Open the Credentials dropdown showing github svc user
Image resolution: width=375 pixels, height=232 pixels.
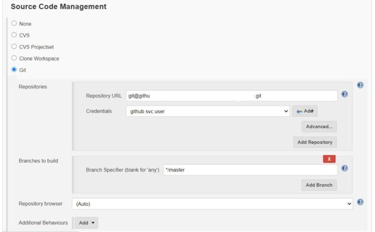click(x=208, y=111)
